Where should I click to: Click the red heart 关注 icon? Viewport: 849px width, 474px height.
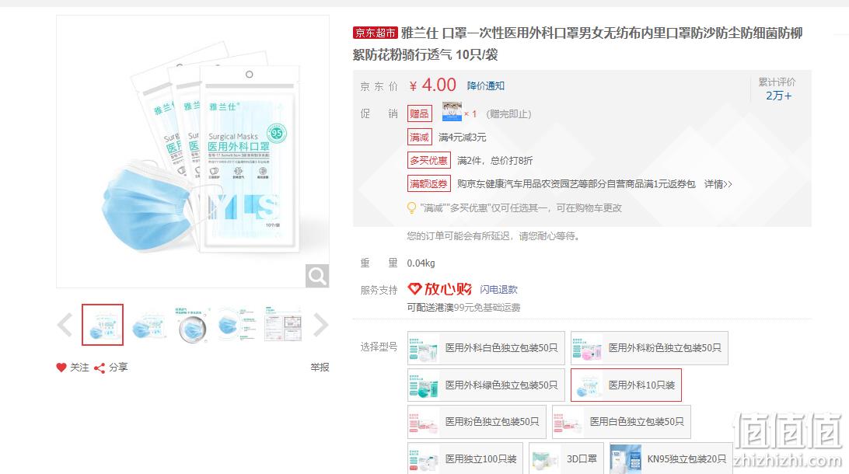point(61,368)
